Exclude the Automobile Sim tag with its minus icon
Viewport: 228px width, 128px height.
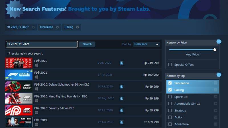pos(216,104)
